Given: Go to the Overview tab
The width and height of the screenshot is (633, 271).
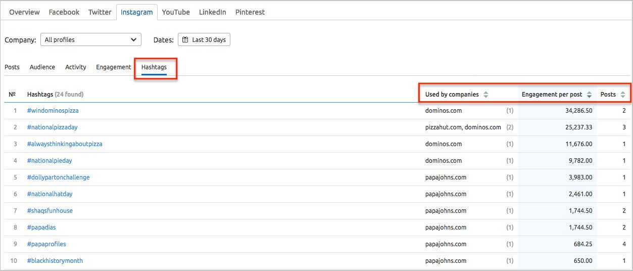Looking at the screenshot, I should 24,12.
